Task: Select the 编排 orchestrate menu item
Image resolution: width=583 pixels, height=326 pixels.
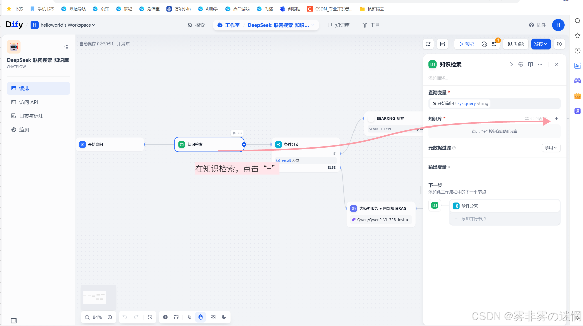Action: click(38, 88)
